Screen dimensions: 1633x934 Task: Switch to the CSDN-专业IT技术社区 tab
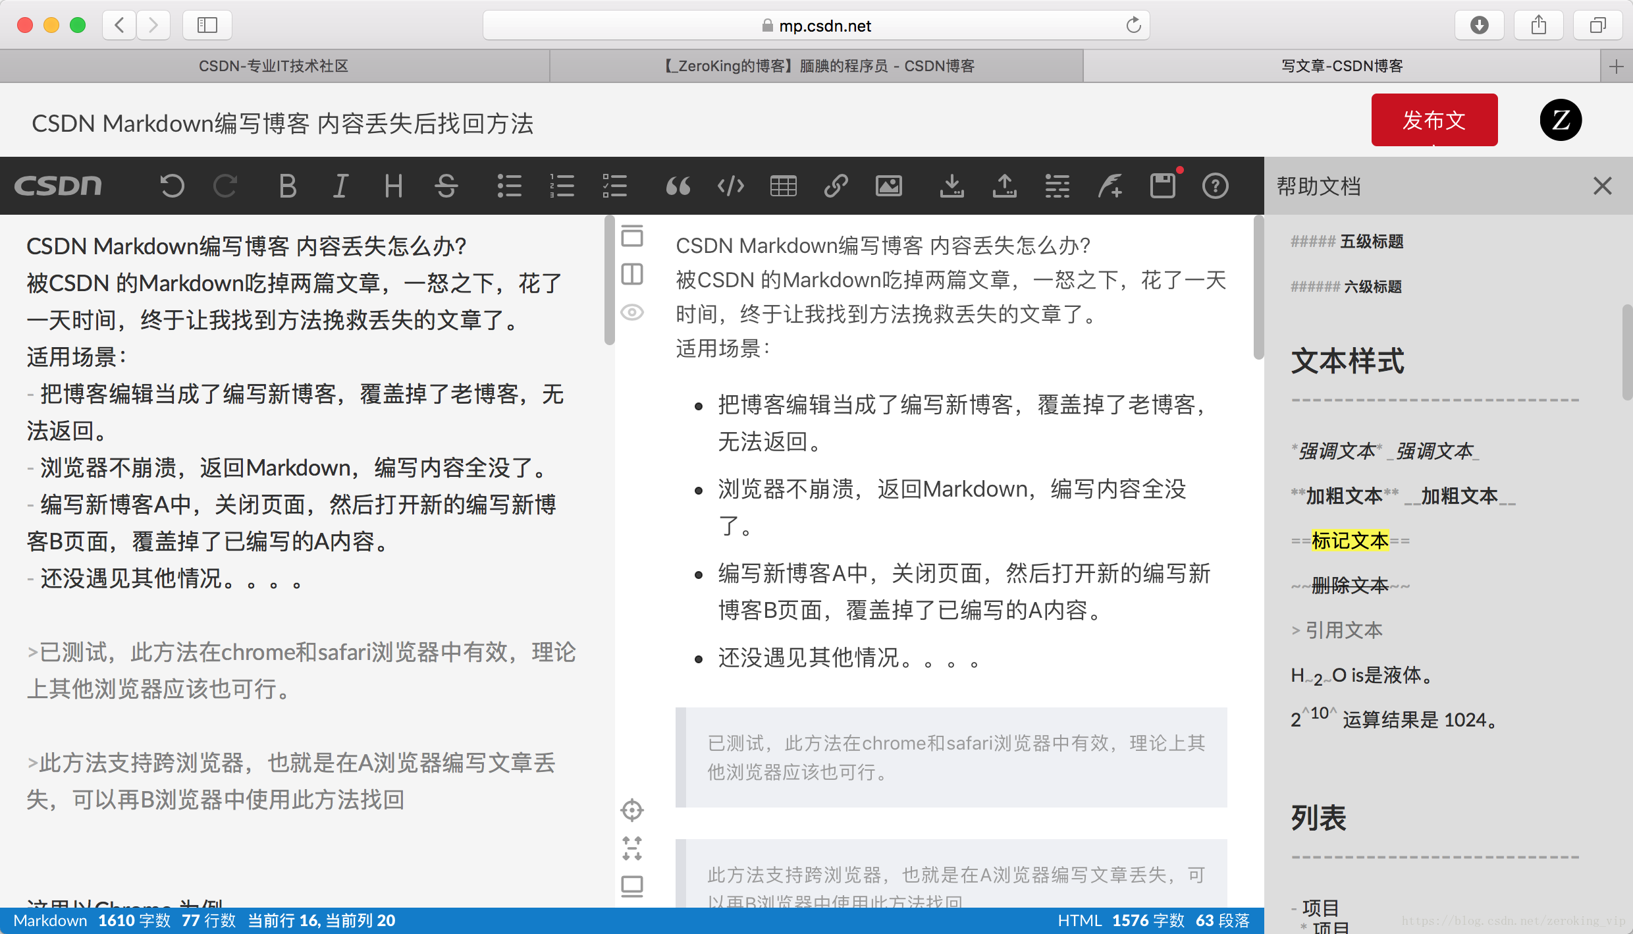(274, 66)
